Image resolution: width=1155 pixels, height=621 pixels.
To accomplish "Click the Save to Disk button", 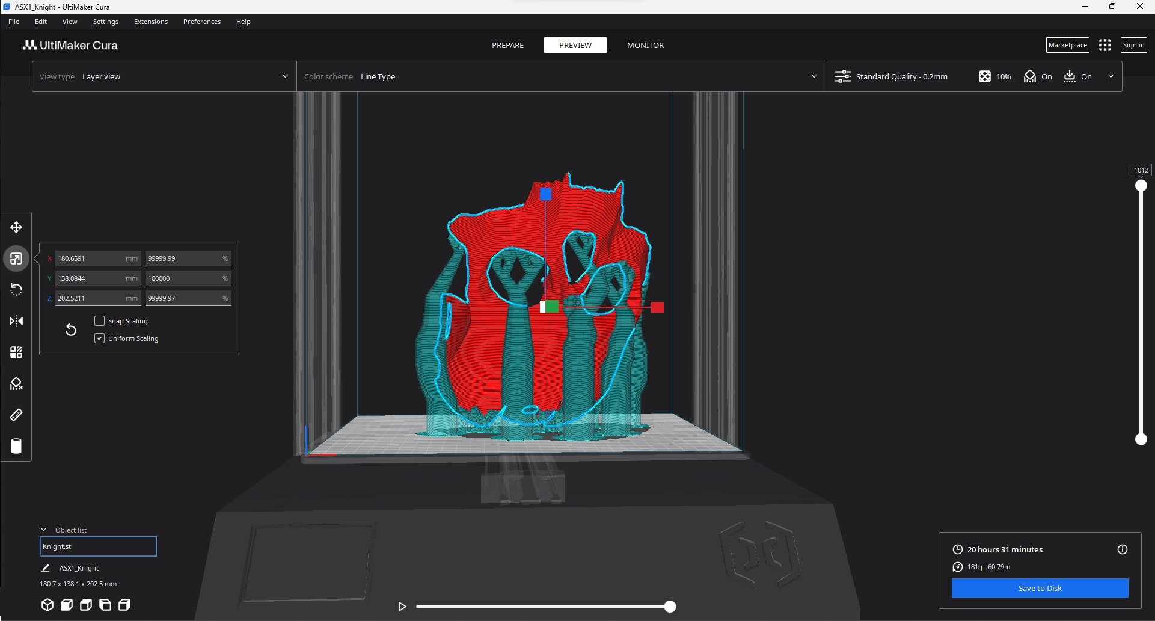I will coord(1040,588).
